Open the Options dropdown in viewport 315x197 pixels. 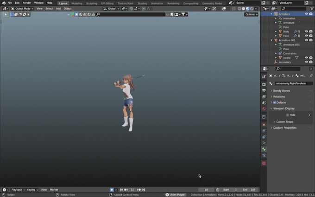pyautogui.click(x=251, y=14)
